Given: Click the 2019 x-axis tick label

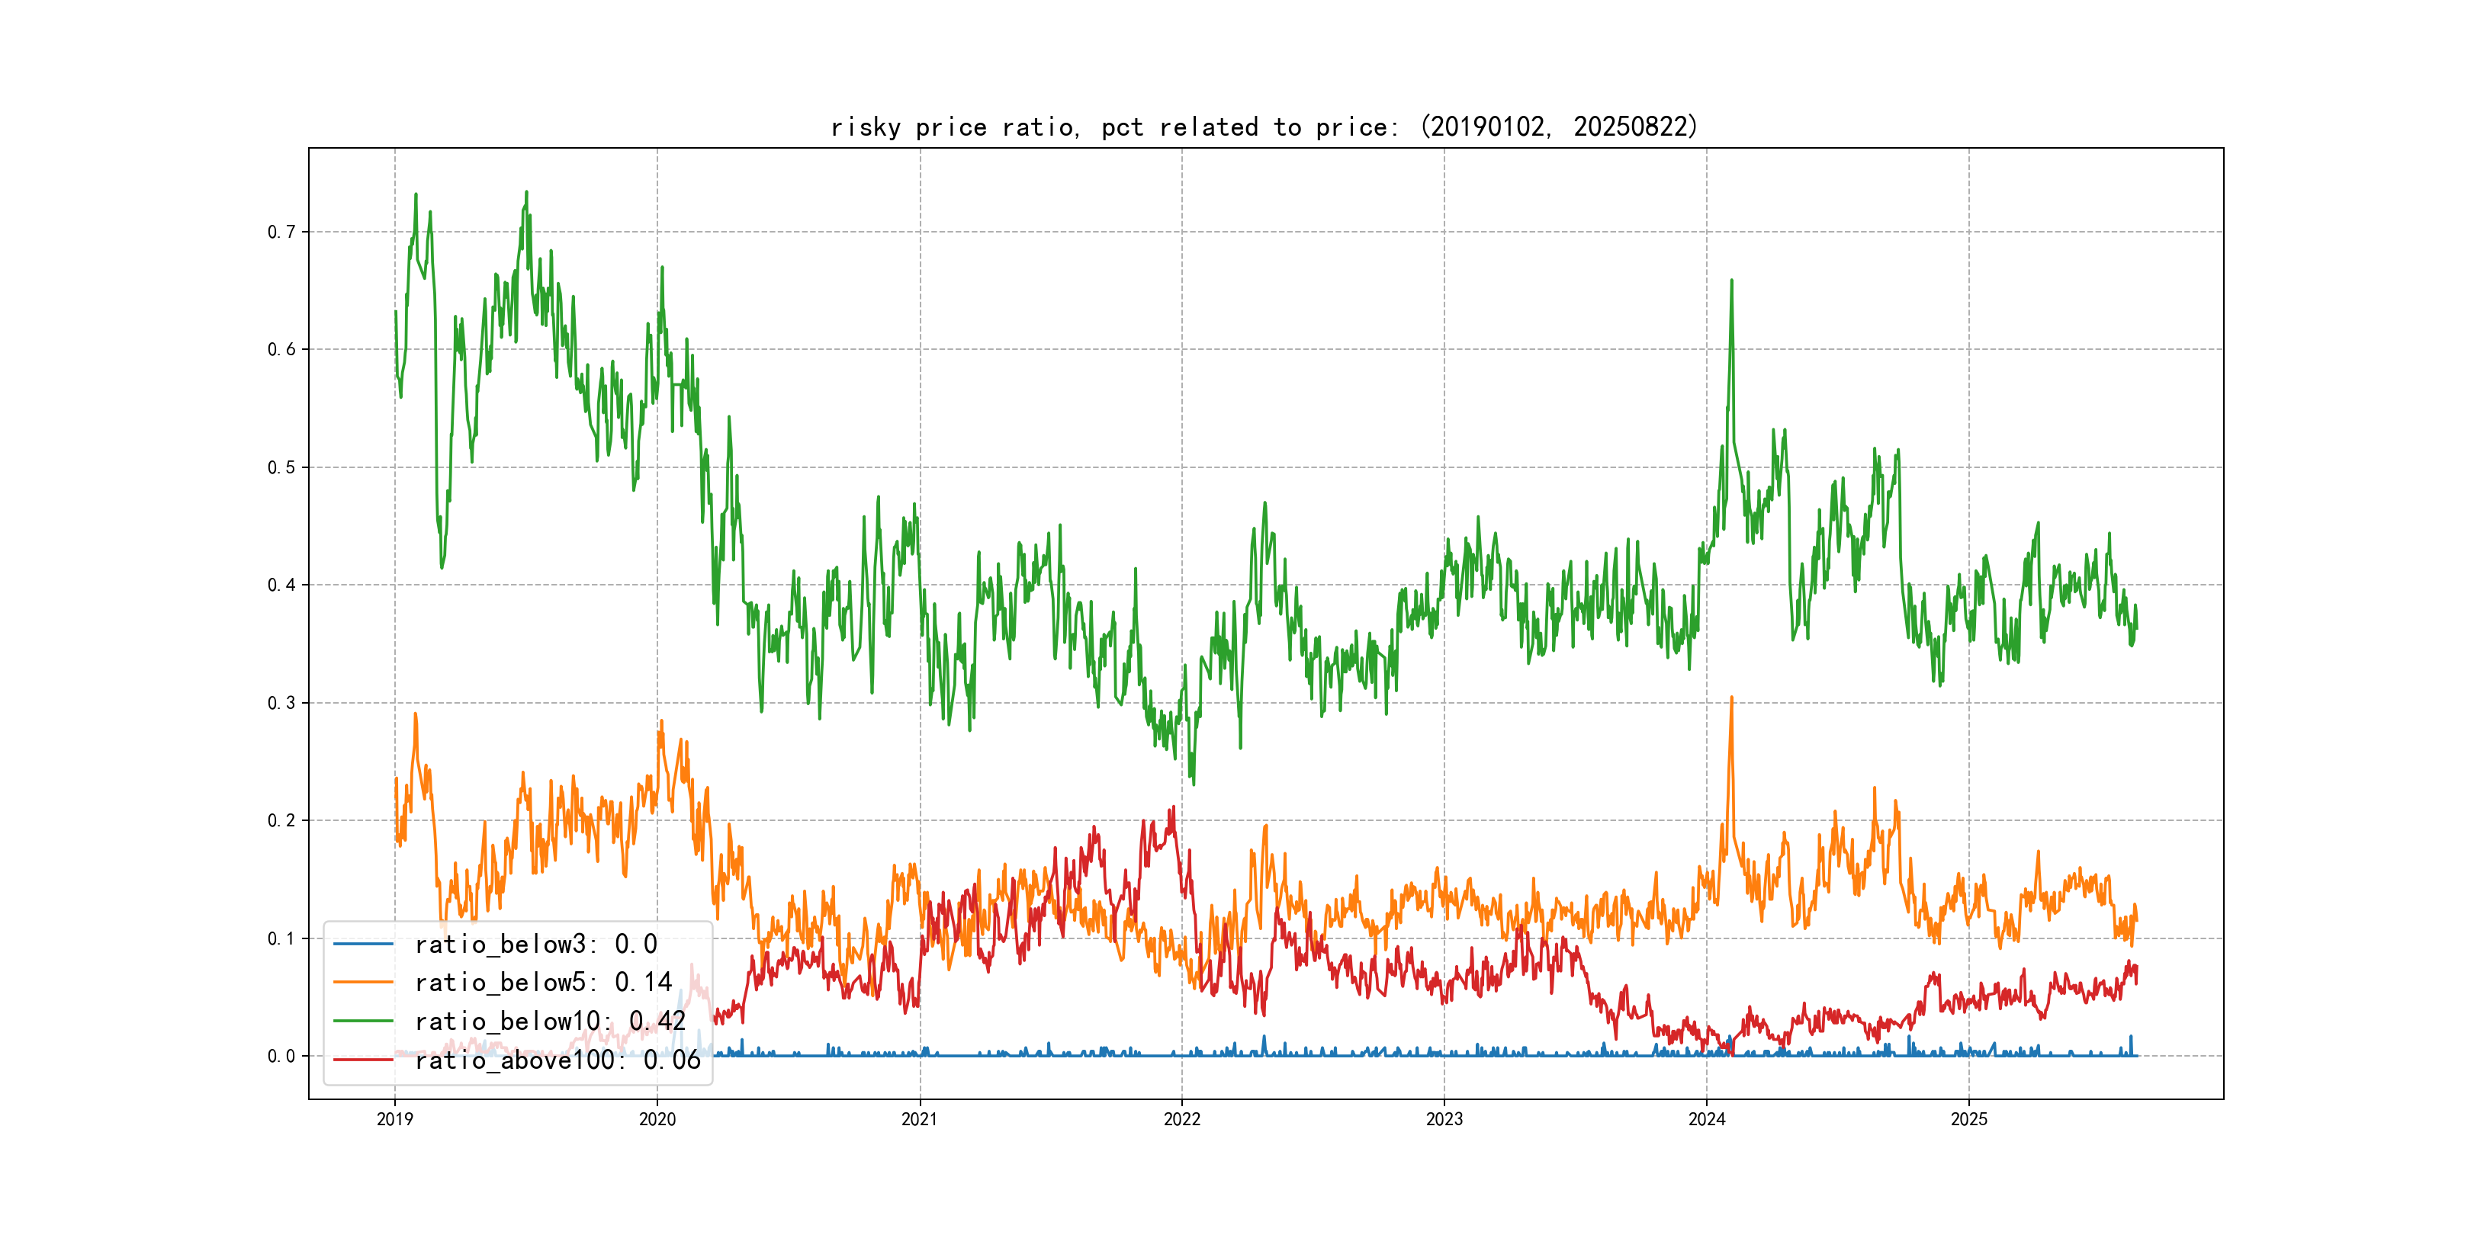Looking at the screenshot, I should 394,1119.
